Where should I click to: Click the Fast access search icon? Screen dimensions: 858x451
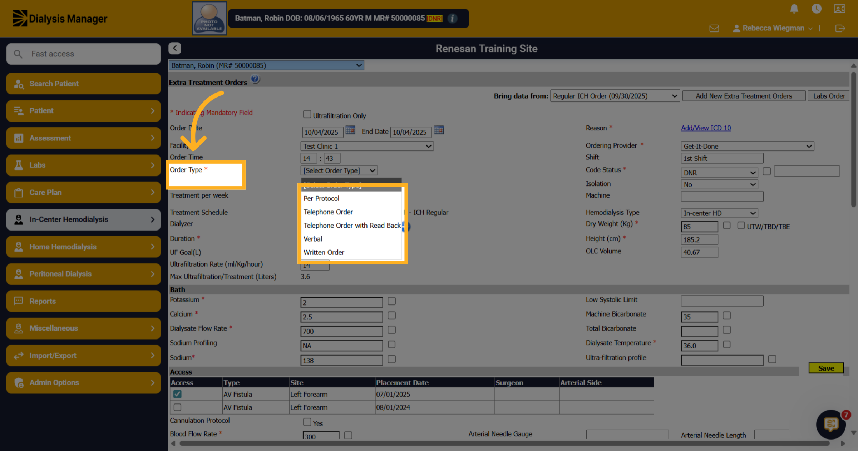point(18,54)
